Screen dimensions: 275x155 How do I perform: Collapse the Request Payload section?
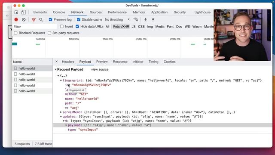pyautogui.click(x=55, y=69)
